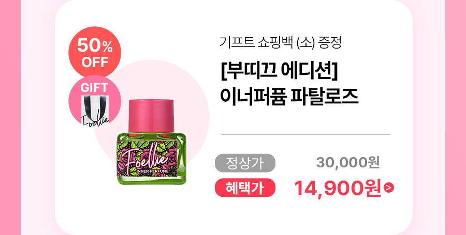Click the original price 30,000원
Image resolution: width=466 pixels, height=235 pixels.
point(348,162)
